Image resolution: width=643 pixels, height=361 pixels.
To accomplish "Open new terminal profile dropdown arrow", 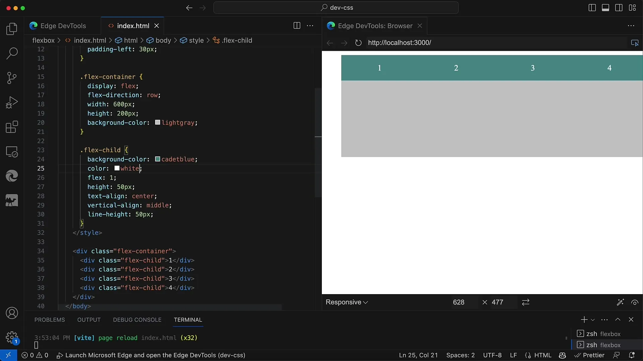I will click(593, 320).
